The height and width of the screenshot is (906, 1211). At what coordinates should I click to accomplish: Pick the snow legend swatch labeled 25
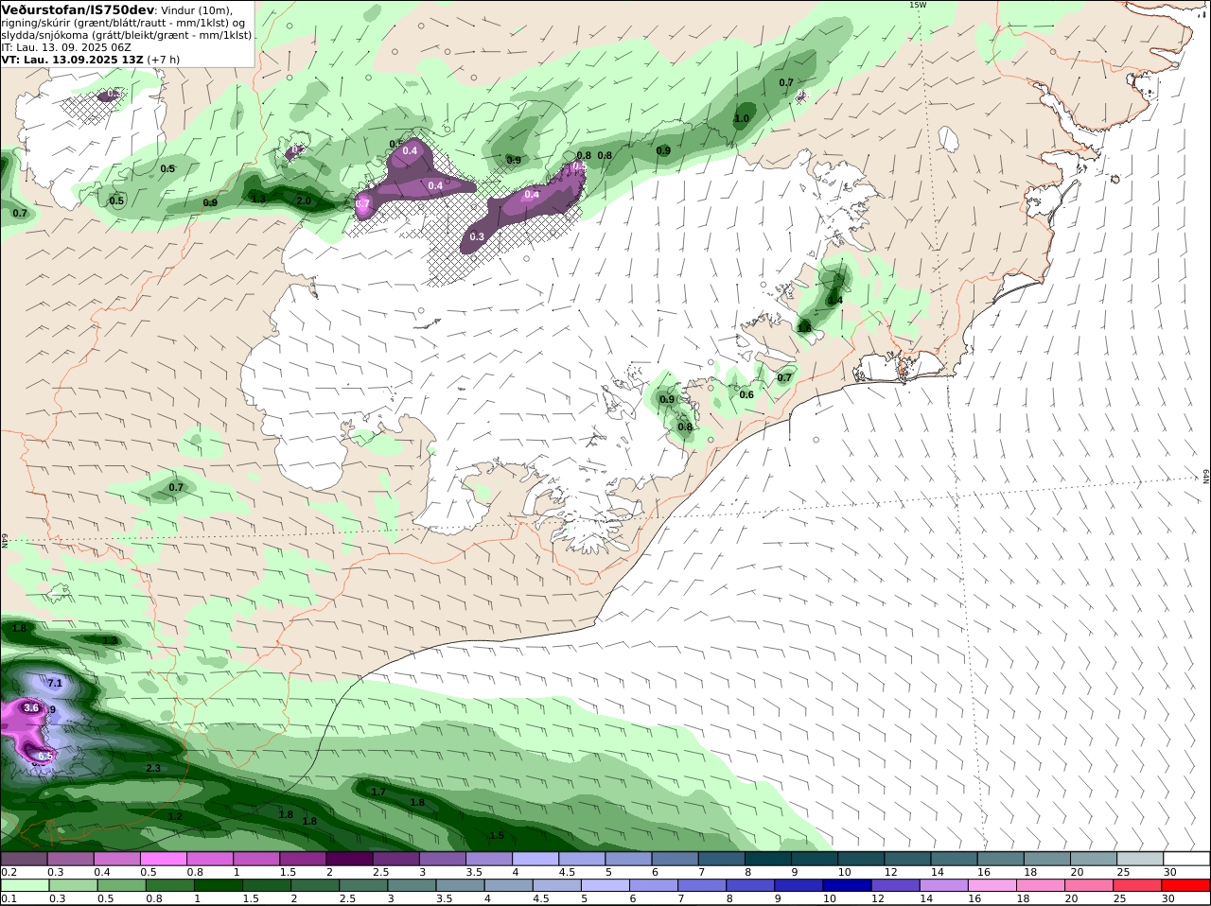[x=1141, y=859]
